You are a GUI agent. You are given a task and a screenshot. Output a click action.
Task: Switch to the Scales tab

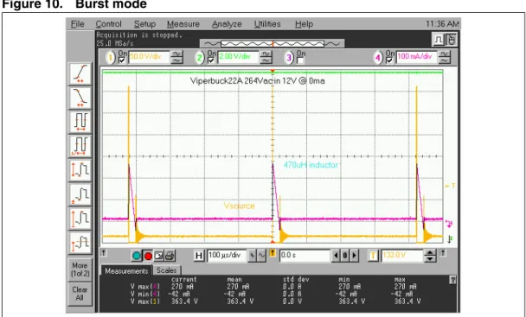(x=166, y=270)
